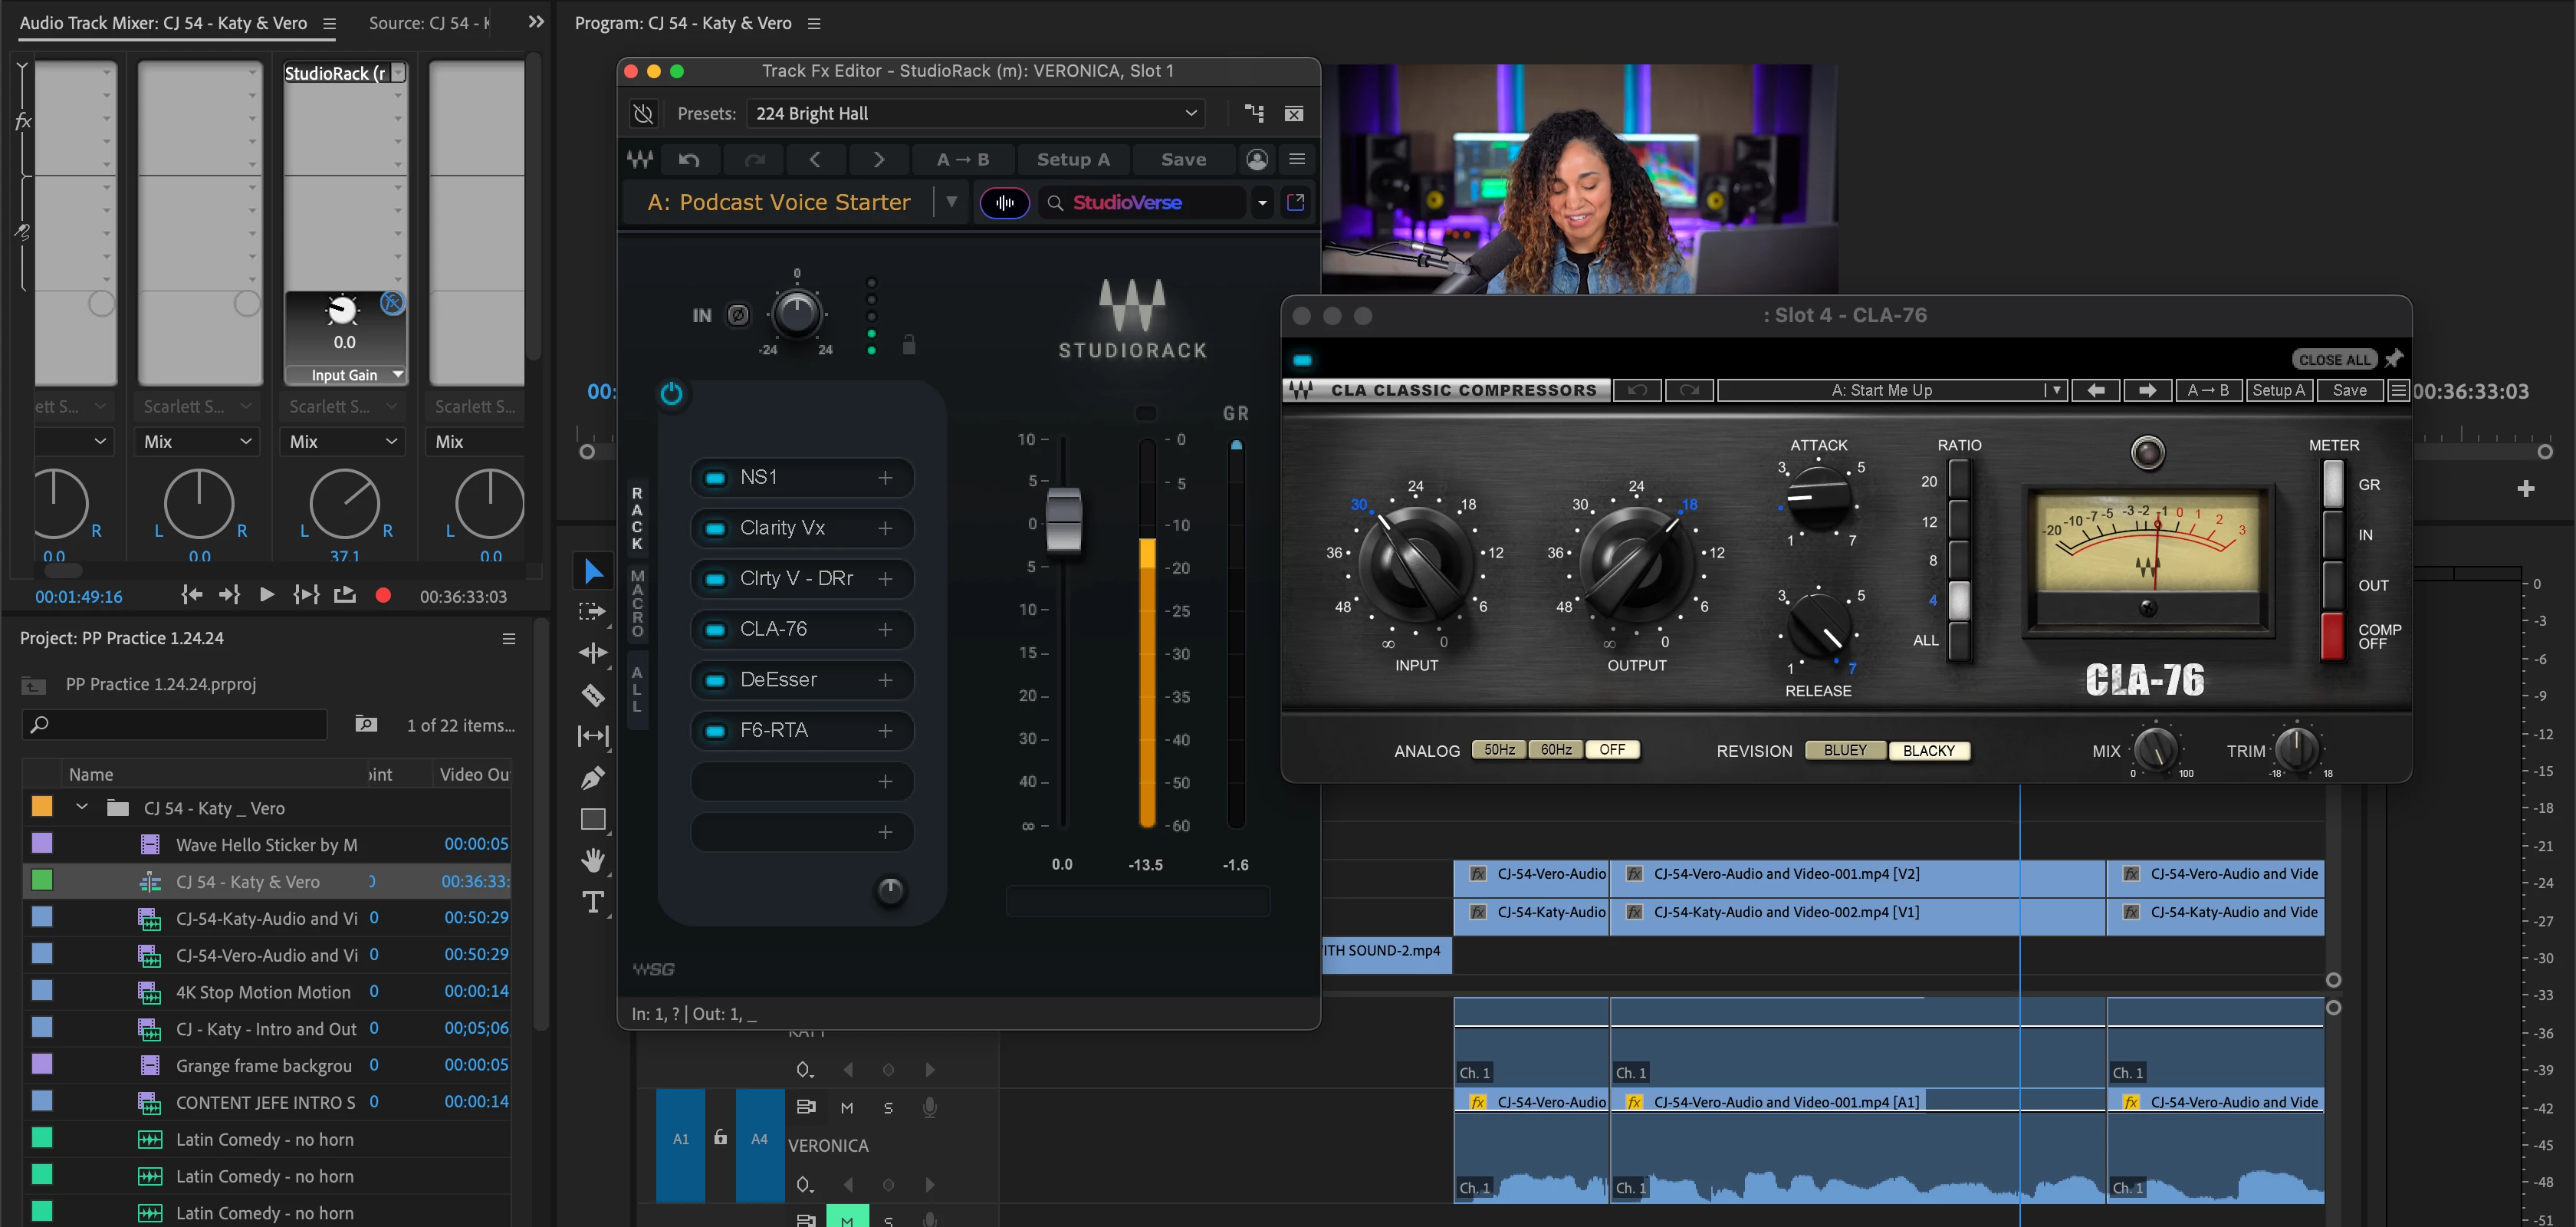Click the Selection arrow tool
The width and height of the screenshot is (2576, 1227).
593,571
